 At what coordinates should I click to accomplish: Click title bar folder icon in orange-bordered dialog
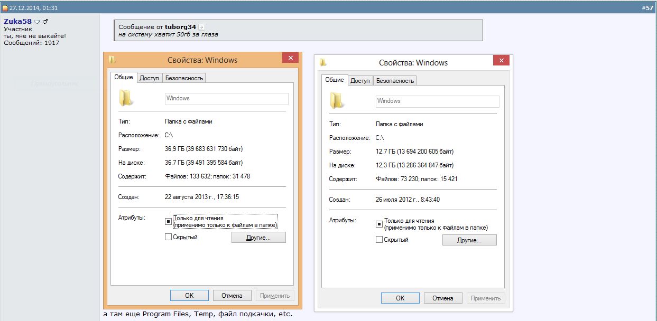[x=112, y=60]
